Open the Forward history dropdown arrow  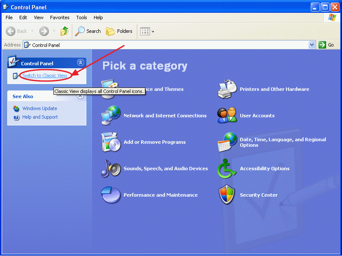(x=54, y=31)
